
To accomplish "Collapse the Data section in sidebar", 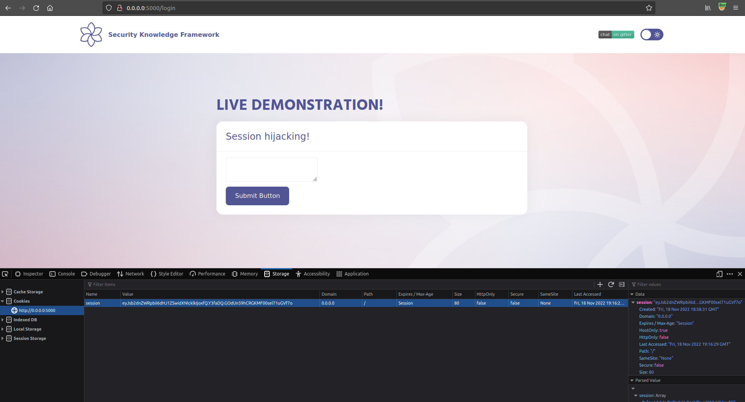I will click(x=632, y=295).
